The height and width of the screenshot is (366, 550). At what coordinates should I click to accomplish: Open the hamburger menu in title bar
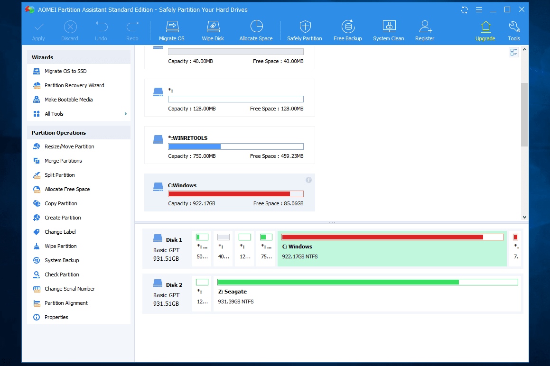pos(479,10)
